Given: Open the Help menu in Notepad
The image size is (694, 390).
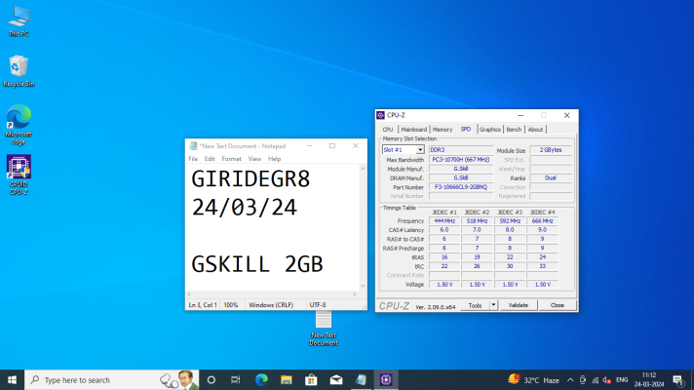Looking at the screenshot, I should tap(275, 159).
